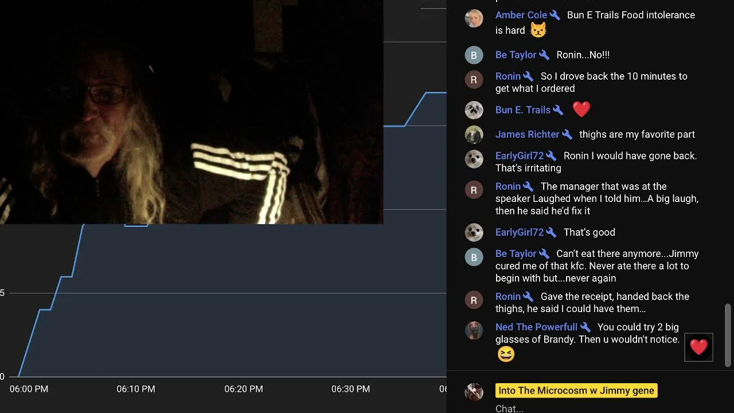Click the "Food intolerance is hard" message text

coord(595,23)
